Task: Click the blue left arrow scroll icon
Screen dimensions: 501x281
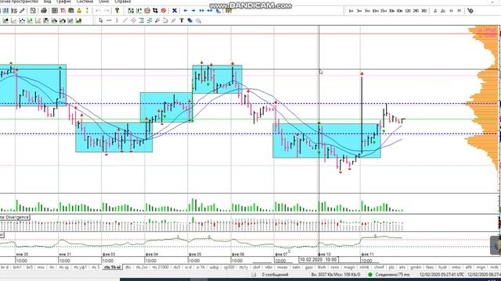Action: pyautogui.click(x=186, y=10)
